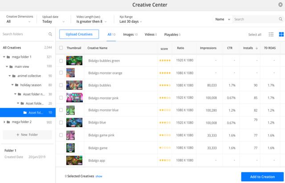This screenshot has height=183, width=285.
Task: Click the search folders magnifier icon
Action: 50,34
